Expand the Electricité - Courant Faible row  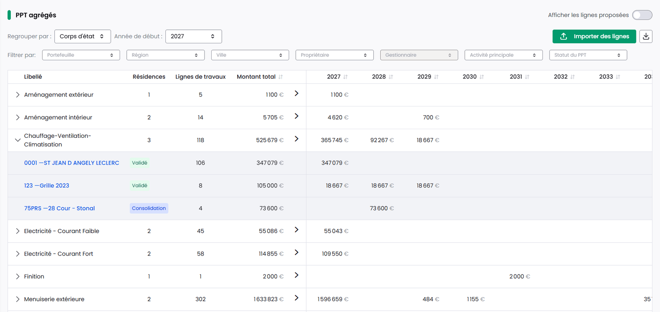tap(17, 231)
